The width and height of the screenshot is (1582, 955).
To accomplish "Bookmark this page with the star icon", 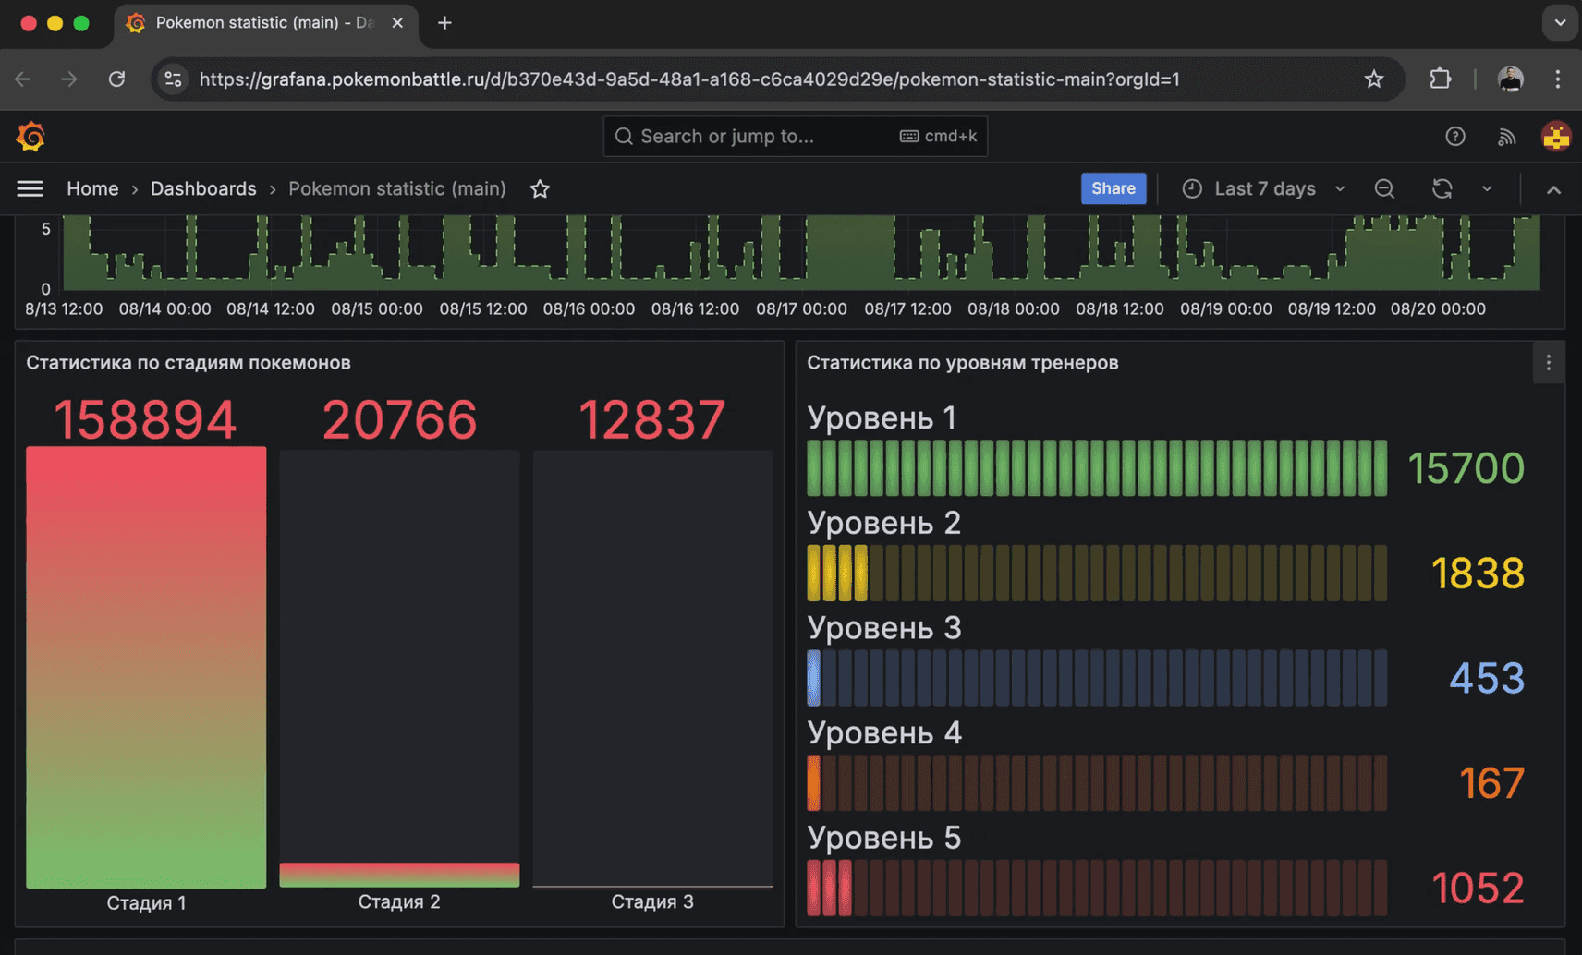I will (x=1373, y=79).
